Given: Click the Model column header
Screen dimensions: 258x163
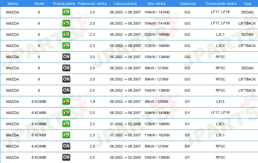Looking at the screenshot, I should point(39,4).
